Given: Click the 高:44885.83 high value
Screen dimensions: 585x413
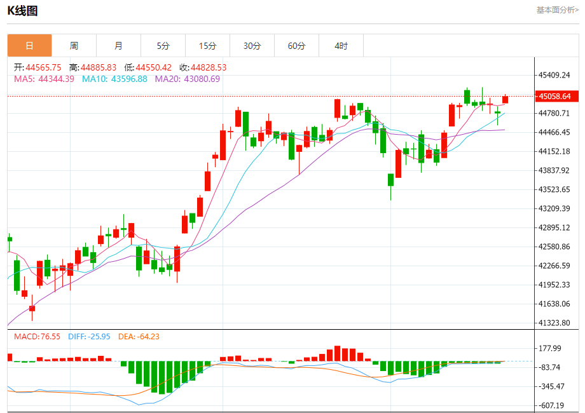Looking at the screenshot, I should [93, 67].
